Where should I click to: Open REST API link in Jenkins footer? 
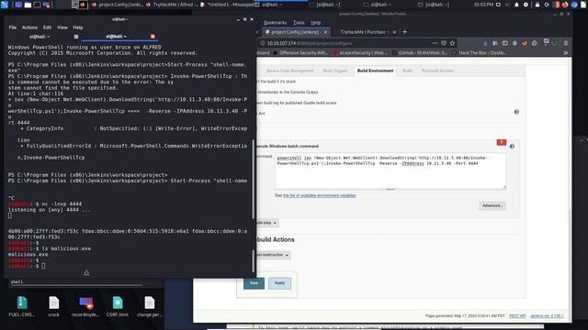[x=517, y=316]
